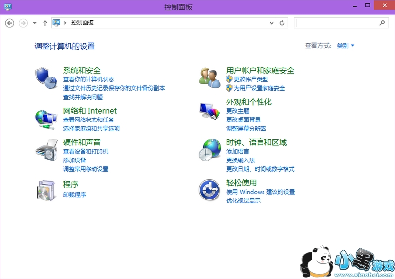Click the System and Security shield icon
Viewport: 395px width, 279px height.
(x=46, y=78)
